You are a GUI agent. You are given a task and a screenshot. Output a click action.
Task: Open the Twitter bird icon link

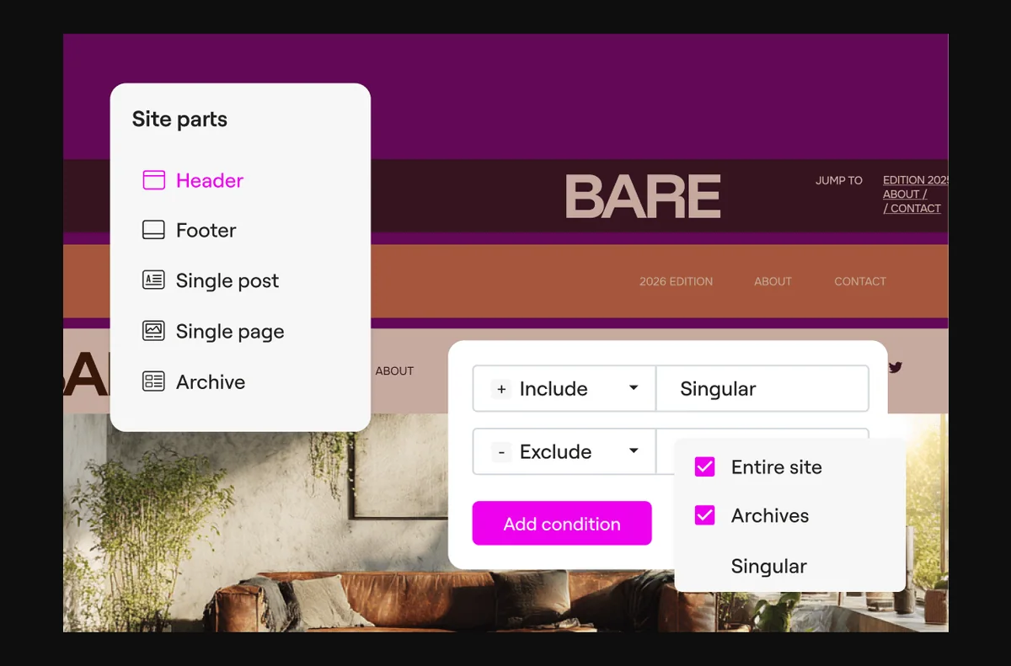pyautogui.click(x=895, y=367)
